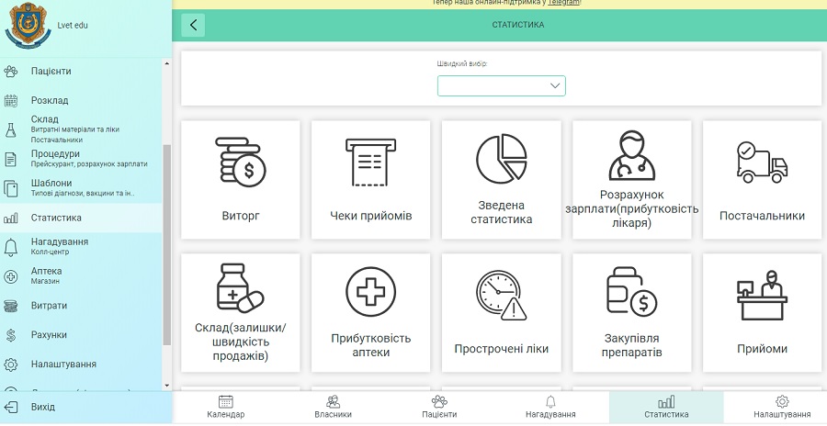Image resolution: width=827 pixels, height=426 pixels.
Task: Open the Зведена статистика pie chart icon
Action: [502, 158]
